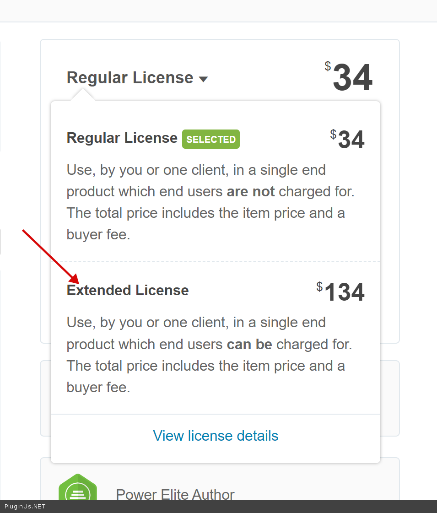Click the dollar sign beside 134
The image size is (437, 513).
click(319, 287)
